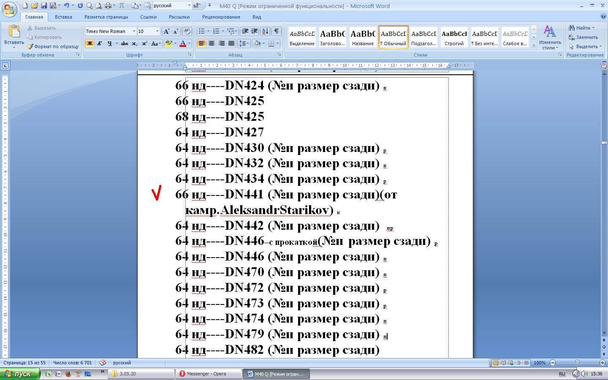Screen dimensions: 608x380
Task: Open print preview from quick access toolbar
Action: click(x=99, y=5)
